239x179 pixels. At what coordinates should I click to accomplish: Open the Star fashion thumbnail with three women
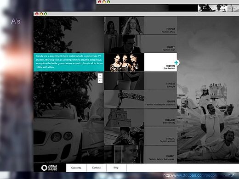(x=124, y=62)
